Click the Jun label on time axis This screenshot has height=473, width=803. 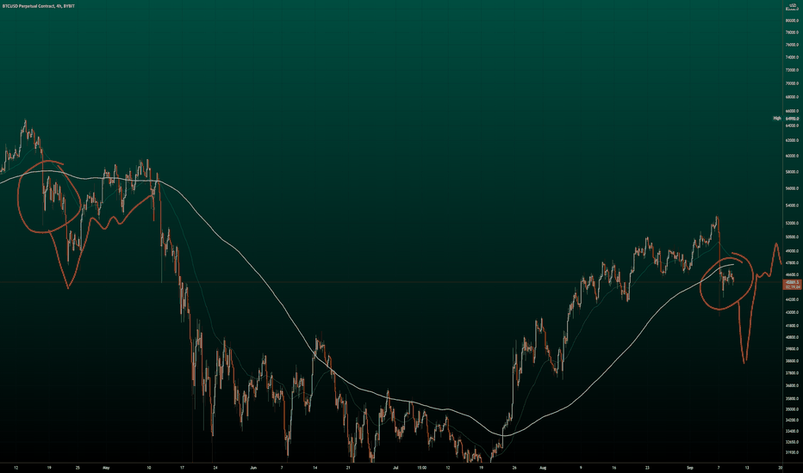pyautogui.click(x=253, y=467)
